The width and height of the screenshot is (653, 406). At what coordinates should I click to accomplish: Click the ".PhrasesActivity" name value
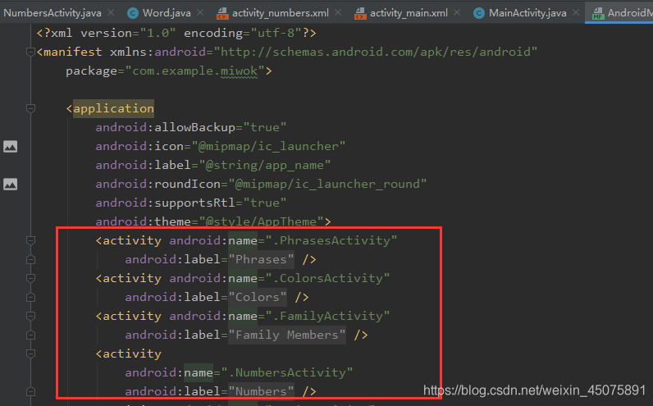(x=331, y=240)
